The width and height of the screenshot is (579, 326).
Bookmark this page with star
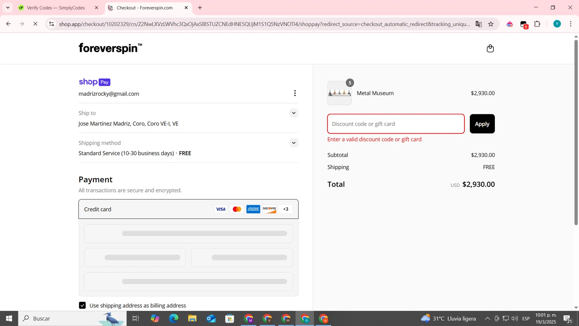491,24
